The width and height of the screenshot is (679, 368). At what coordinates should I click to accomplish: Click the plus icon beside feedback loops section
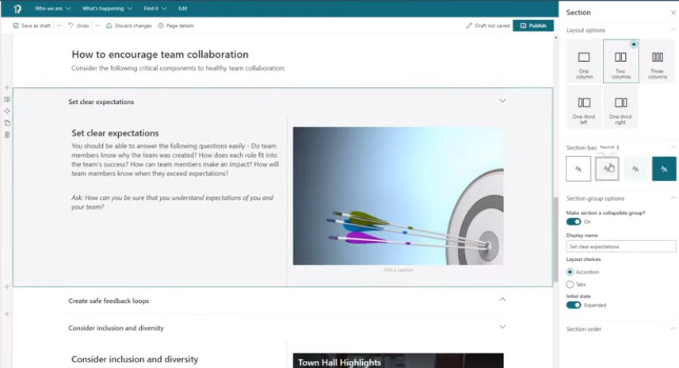7,314
